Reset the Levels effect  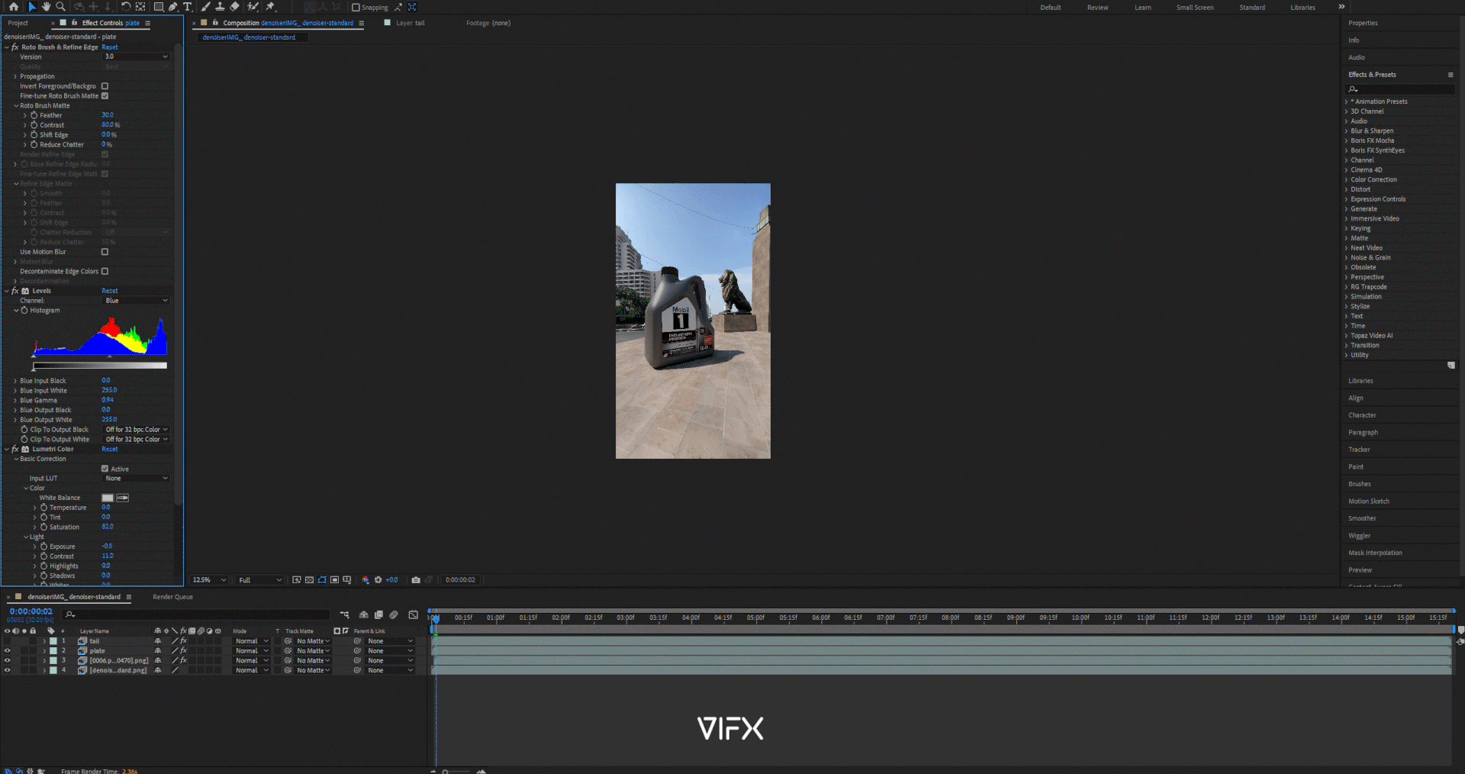click(110, 291)
